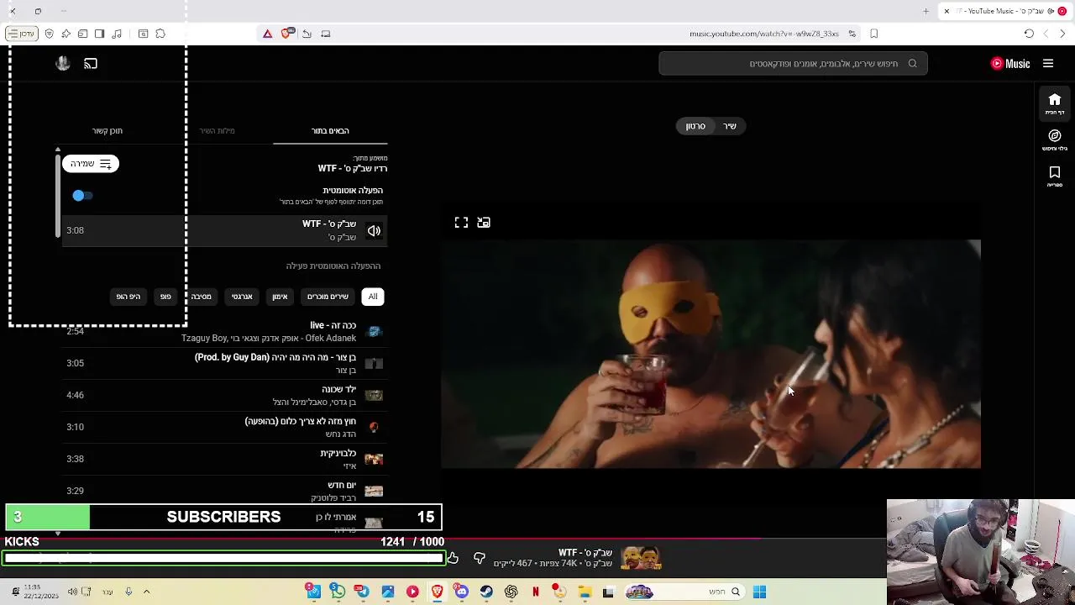Screen dimensions: 1075x605
Task: Open the browser extensions puzzle icon
Action: click(x=160, y=34)
